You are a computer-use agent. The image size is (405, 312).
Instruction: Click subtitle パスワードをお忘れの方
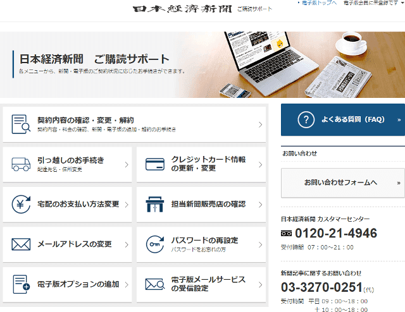point(198,249)
